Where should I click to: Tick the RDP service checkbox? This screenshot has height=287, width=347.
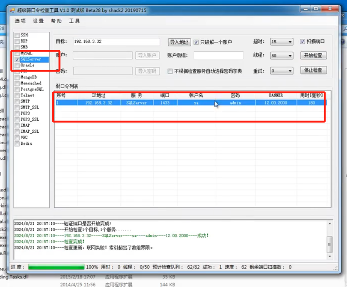click(x=17, y=41)
